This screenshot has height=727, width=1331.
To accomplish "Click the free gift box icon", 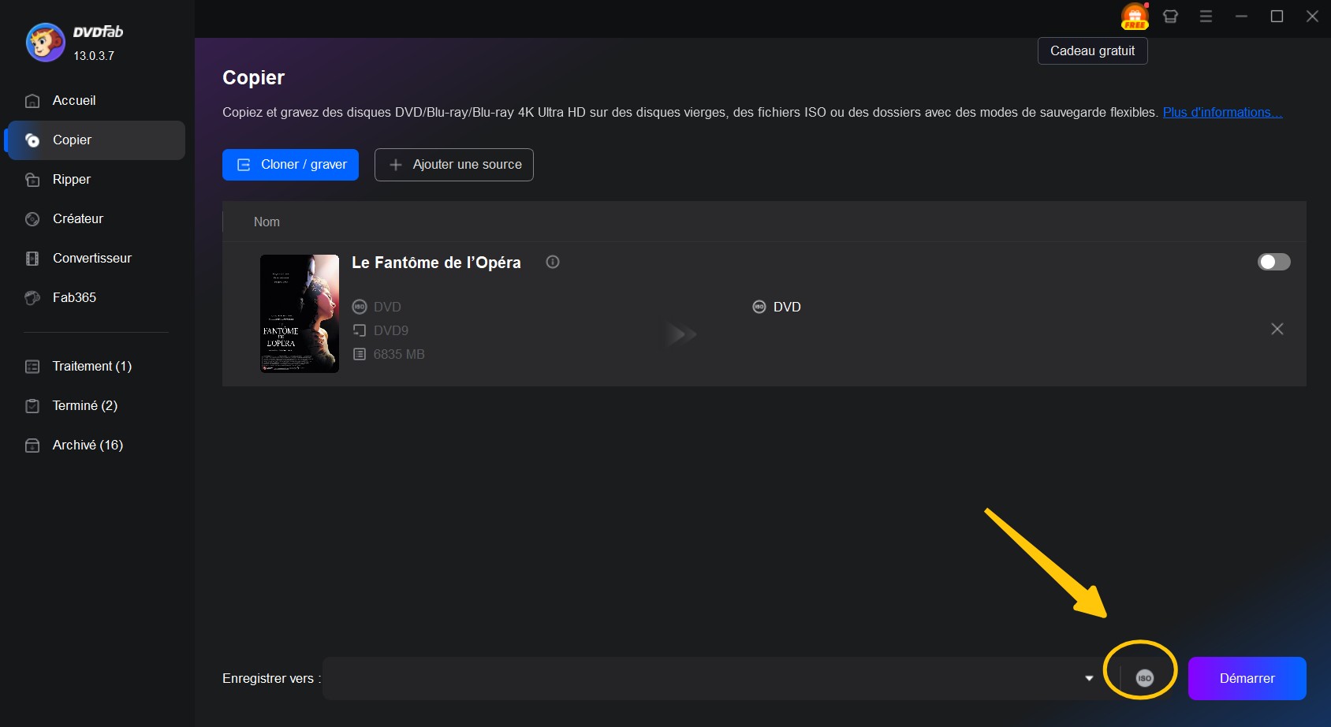I will click(1135, 17).
